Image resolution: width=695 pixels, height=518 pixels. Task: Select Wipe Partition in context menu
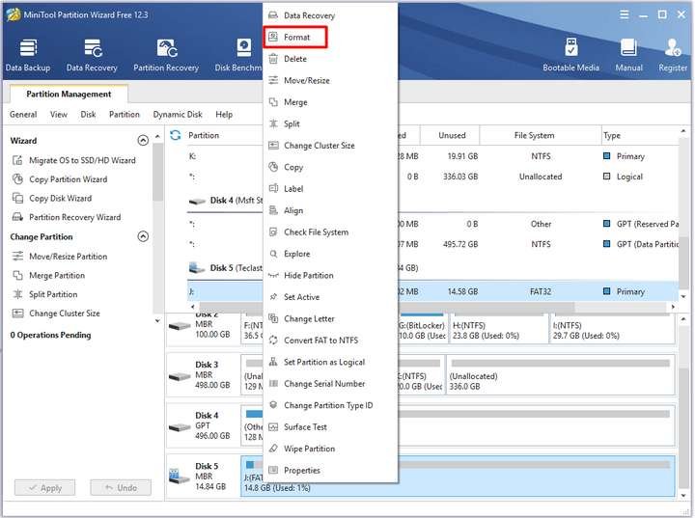(x=309, y=449)
